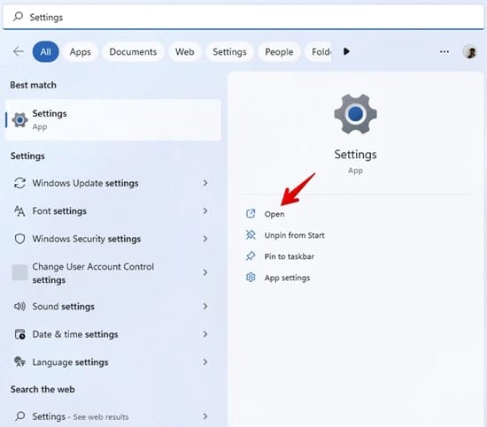The height and width of the screenshot is (427, 487).
Task: Click the Pin to taskbar pin icon
Action: click(251, 256)
